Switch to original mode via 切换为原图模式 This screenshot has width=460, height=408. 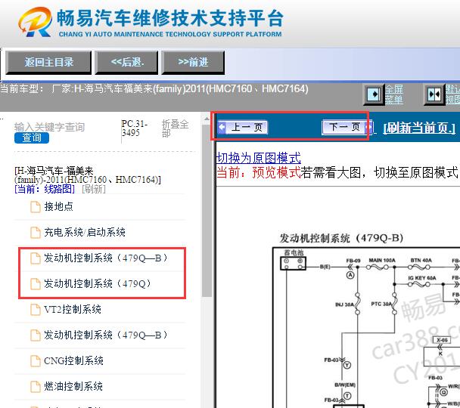tap(258, 158)
